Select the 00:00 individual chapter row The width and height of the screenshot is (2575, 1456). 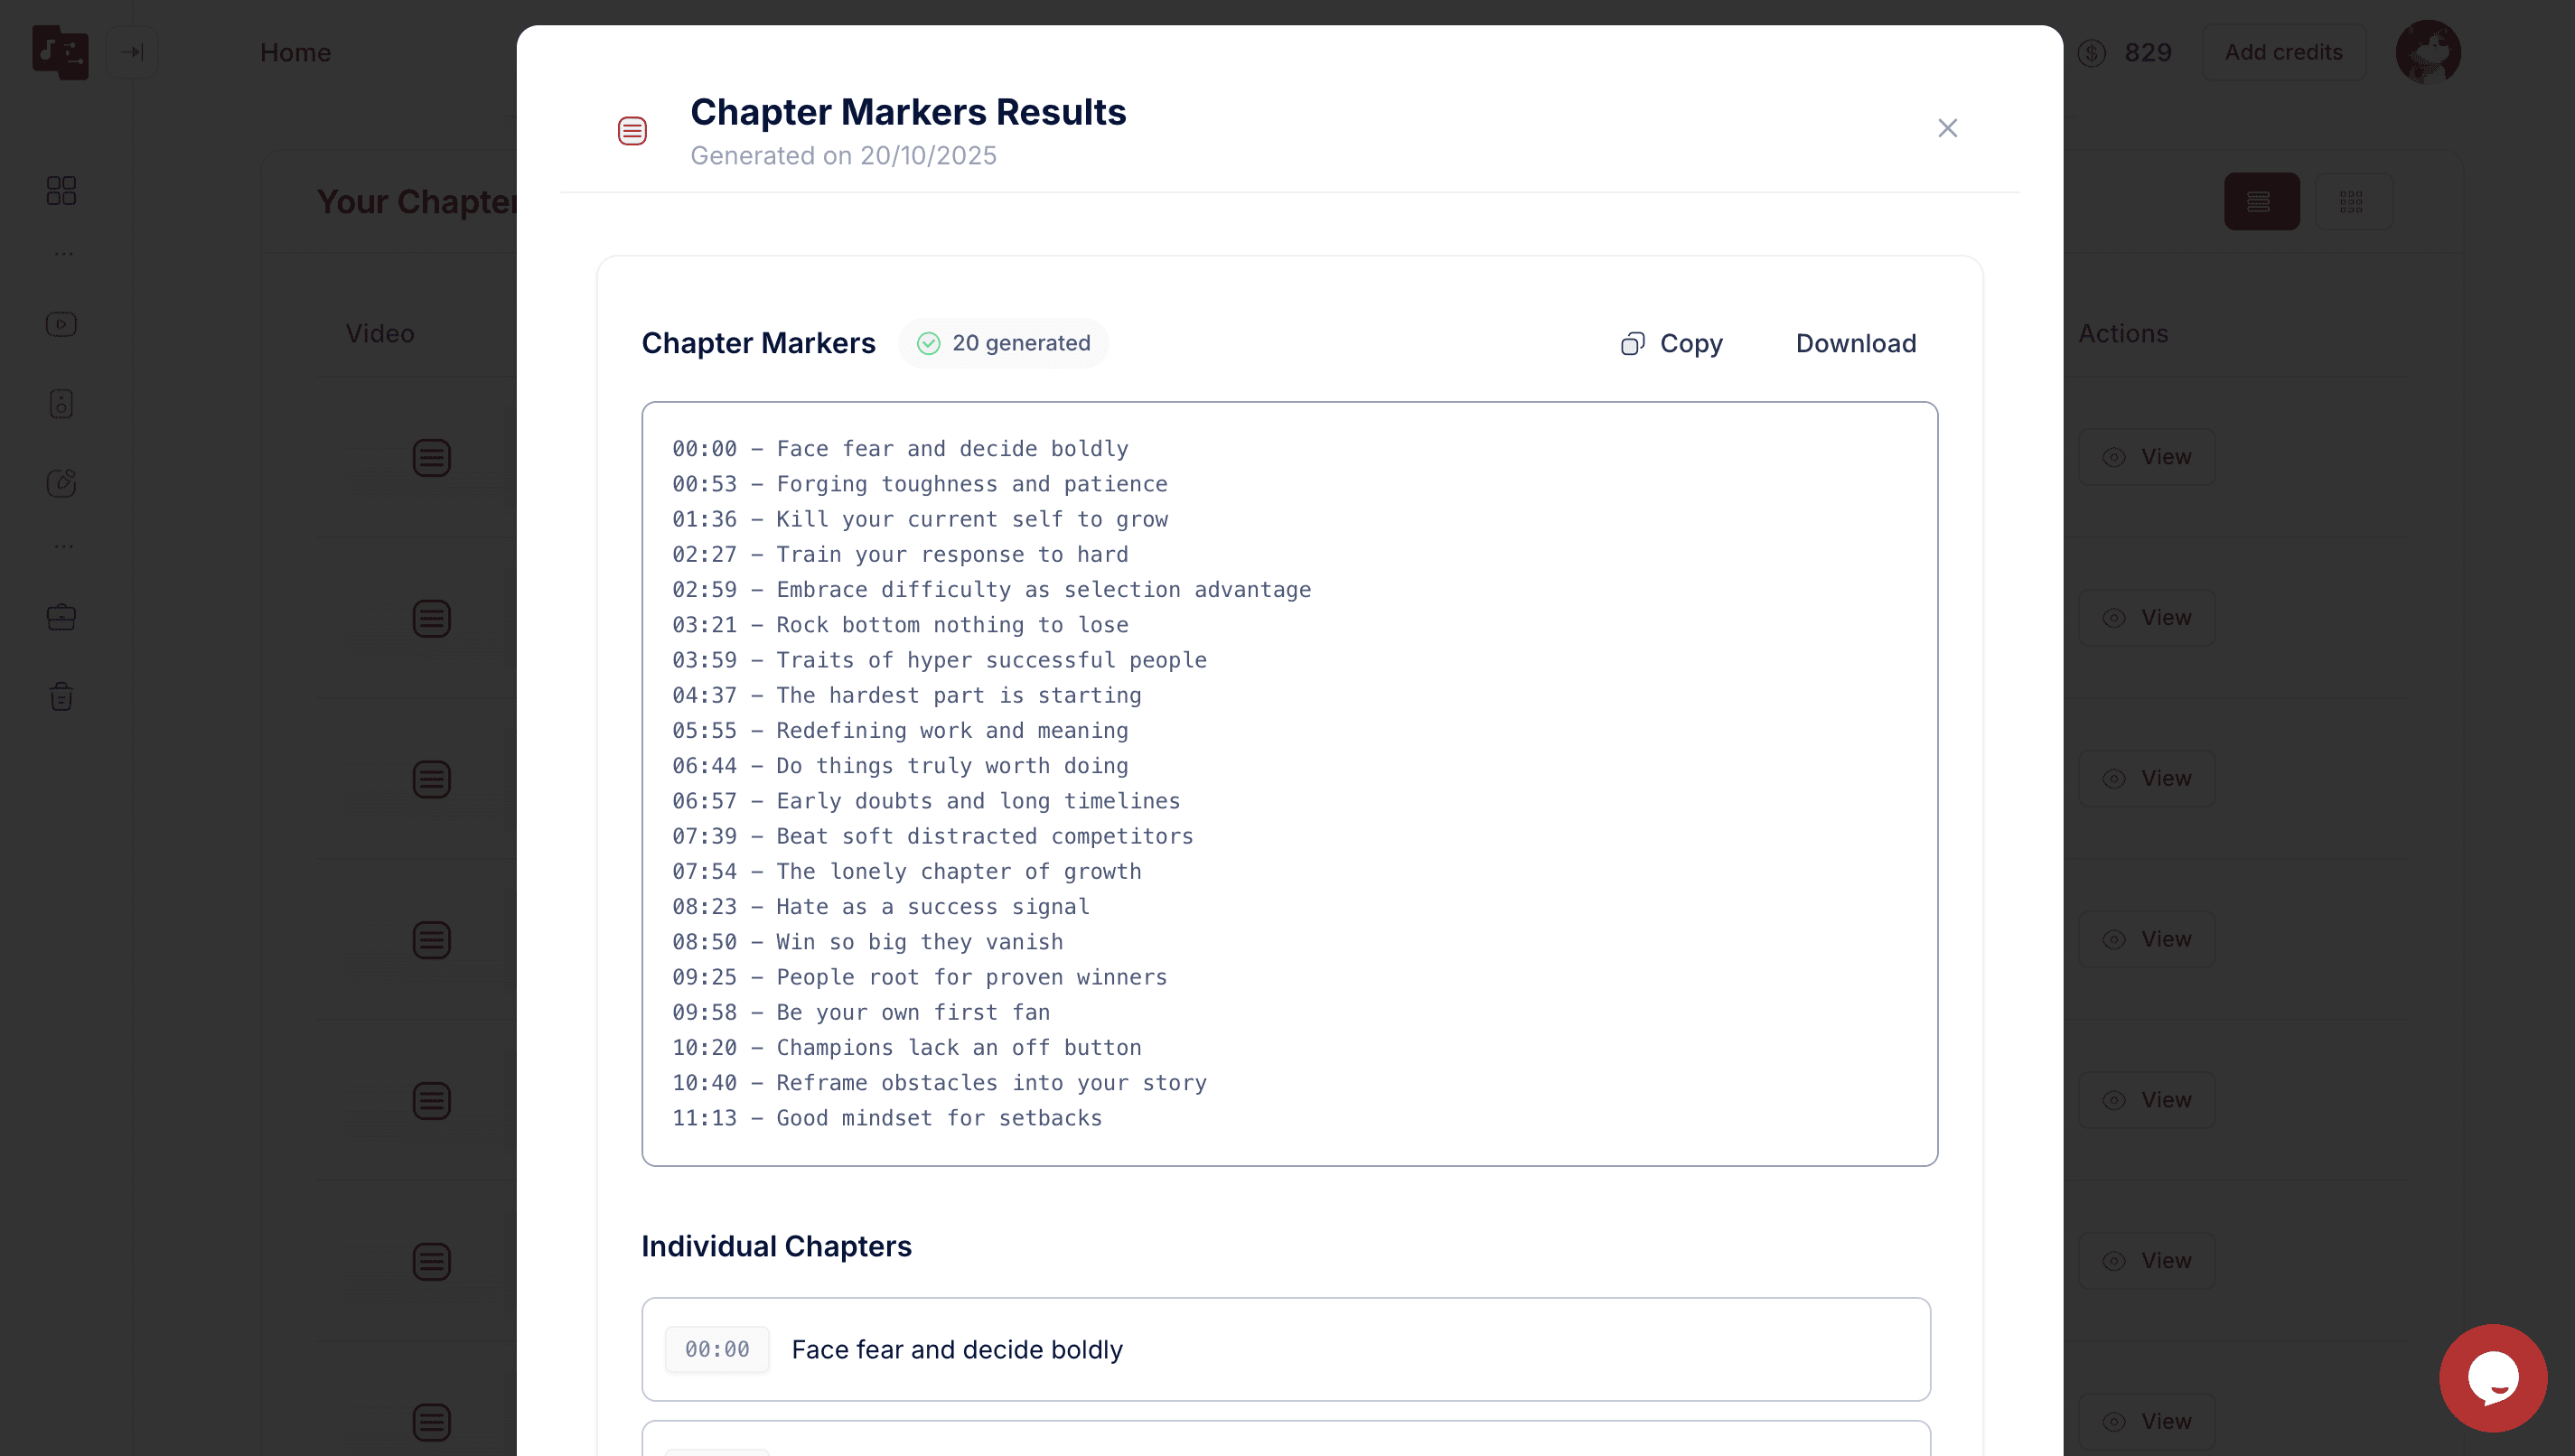[1285, 1349]
